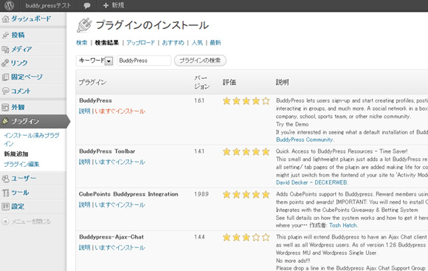Click the ツール tools icon
Viewport: 428px width, 271px height.
pyautogui.click(x=5, y=193)
